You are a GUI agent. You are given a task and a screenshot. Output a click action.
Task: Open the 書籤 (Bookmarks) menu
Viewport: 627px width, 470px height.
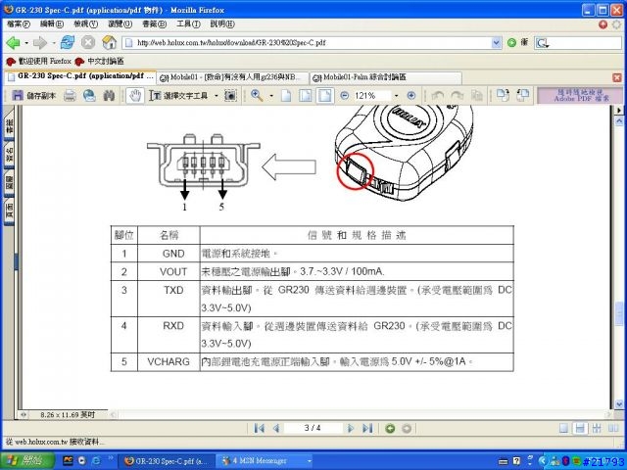154,23
